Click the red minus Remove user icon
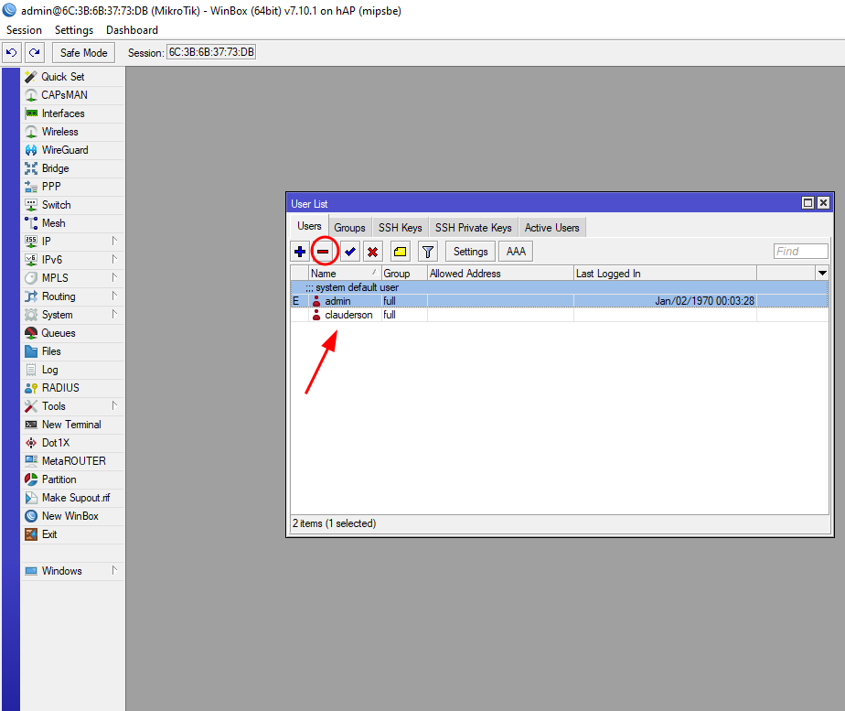This screenshot has width=845, height=711. point(324,252)
